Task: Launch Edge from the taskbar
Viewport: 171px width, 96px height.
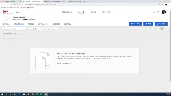Action: point(20,94)
